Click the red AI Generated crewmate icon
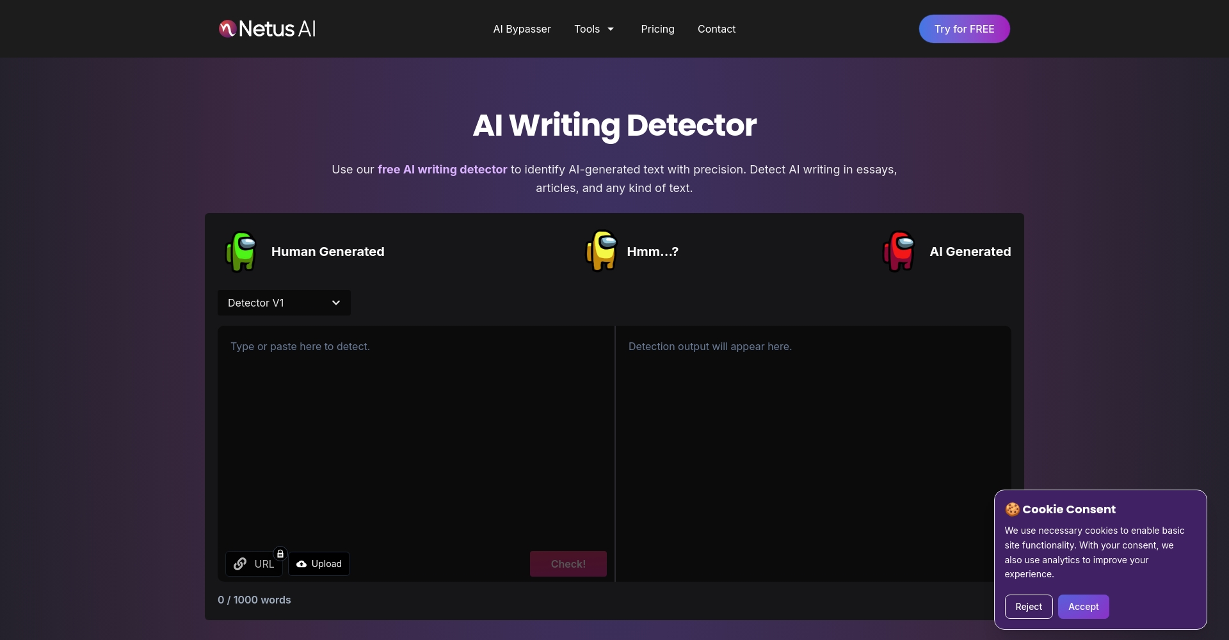This screenshot has height=640, width=1229. [899, 252]
